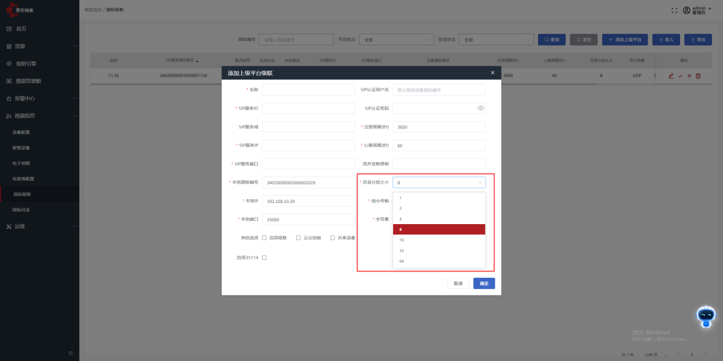723x361 pixels.
Task: Click the sidebar collapse icon at bottom
Action: point(71,353)
